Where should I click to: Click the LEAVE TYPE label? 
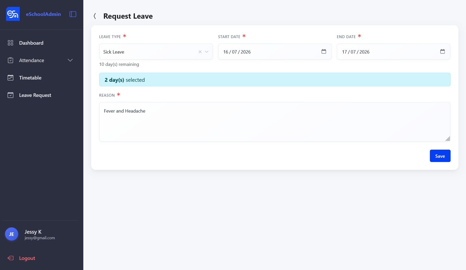(x=110, y=37)
